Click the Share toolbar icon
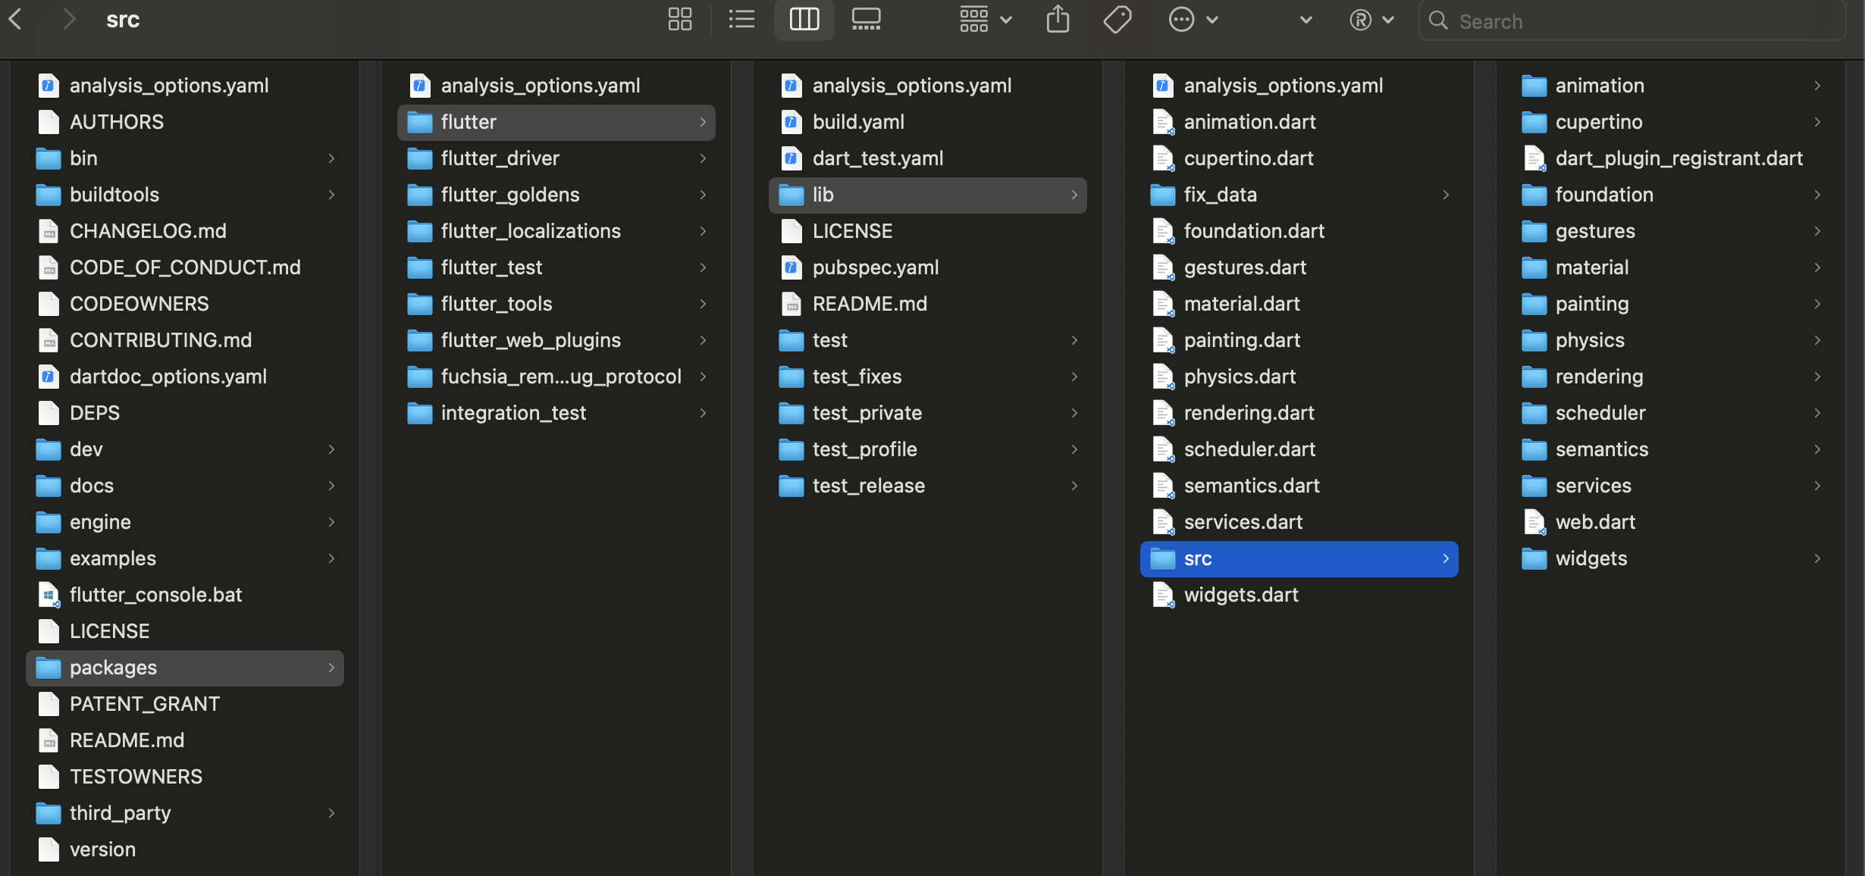 pos(1058,20)
